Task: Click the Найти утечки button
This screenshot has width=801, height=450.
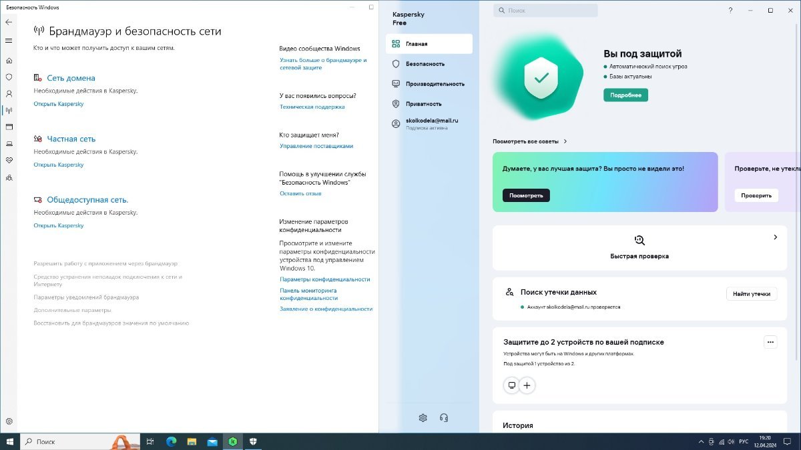Action: coord(752,293)
